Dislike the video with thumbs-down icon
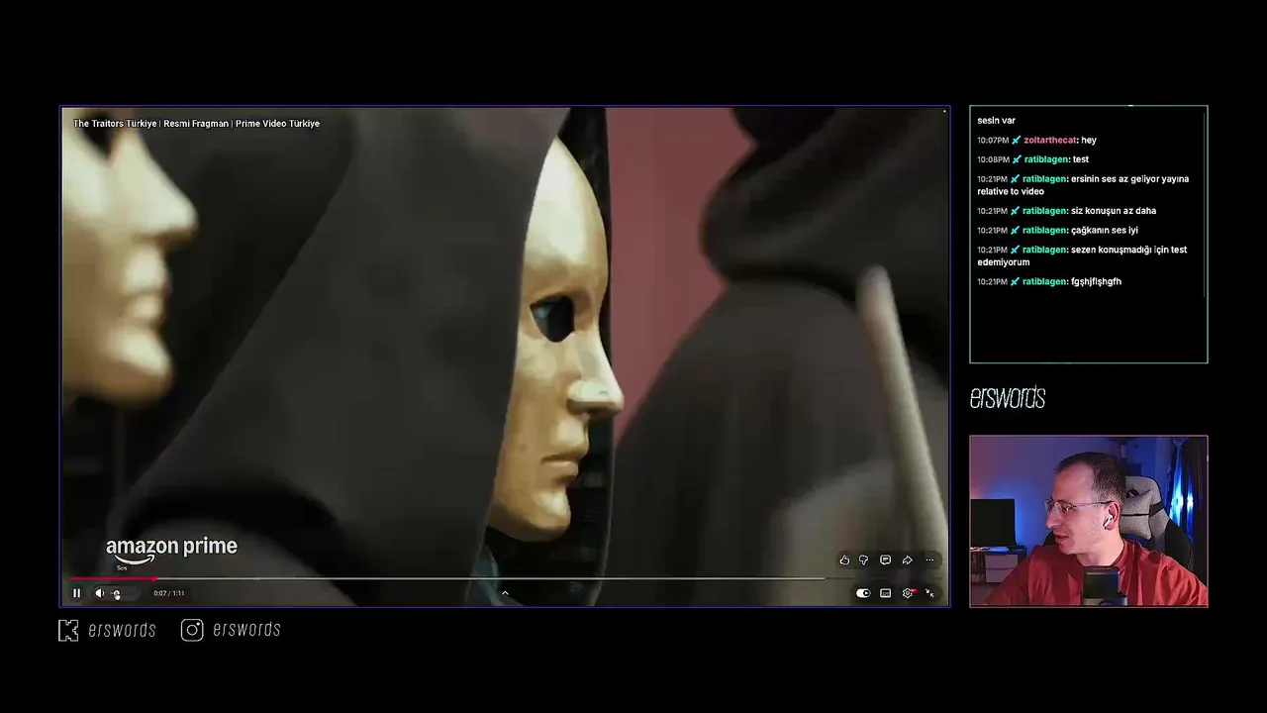Viewport: 1267px width, 713px height. point(864,560)
